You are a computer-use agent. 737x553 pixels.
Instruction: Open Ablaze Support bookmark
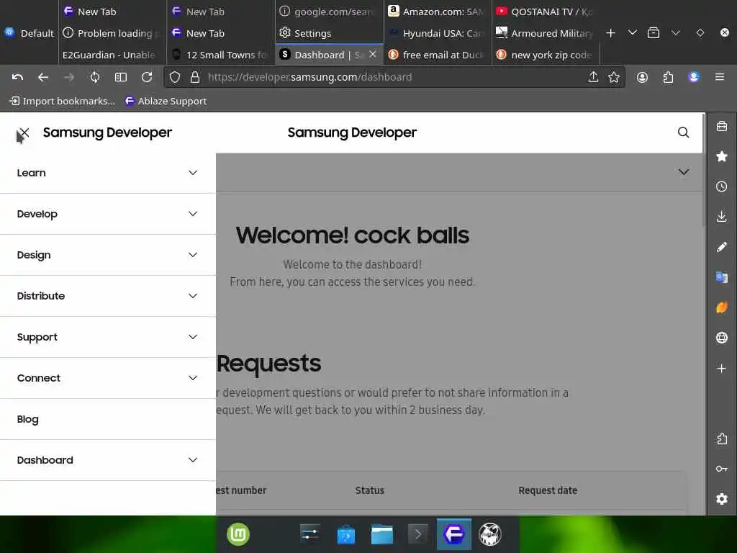pos(166,101)
